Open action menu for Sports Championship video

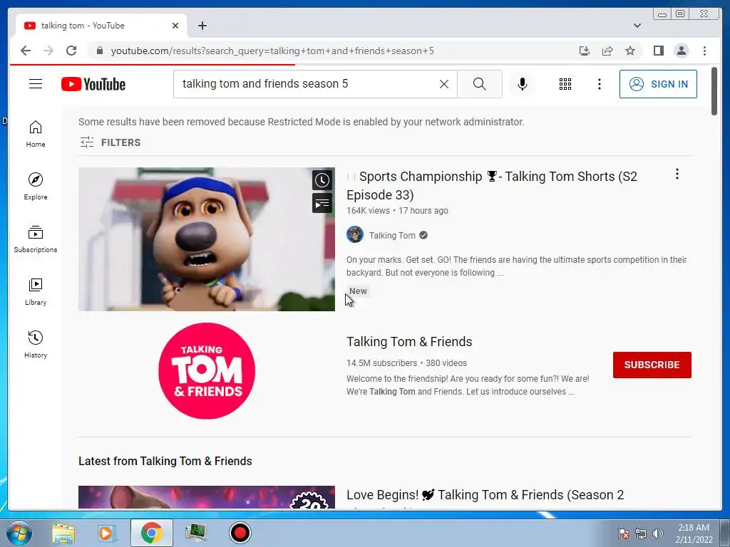[677, 174]
